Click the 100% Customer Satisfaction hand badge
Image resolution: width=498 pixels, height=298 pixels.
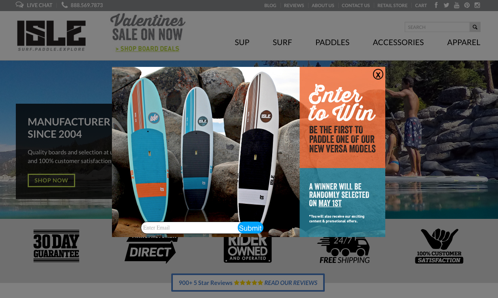[439, 246]
